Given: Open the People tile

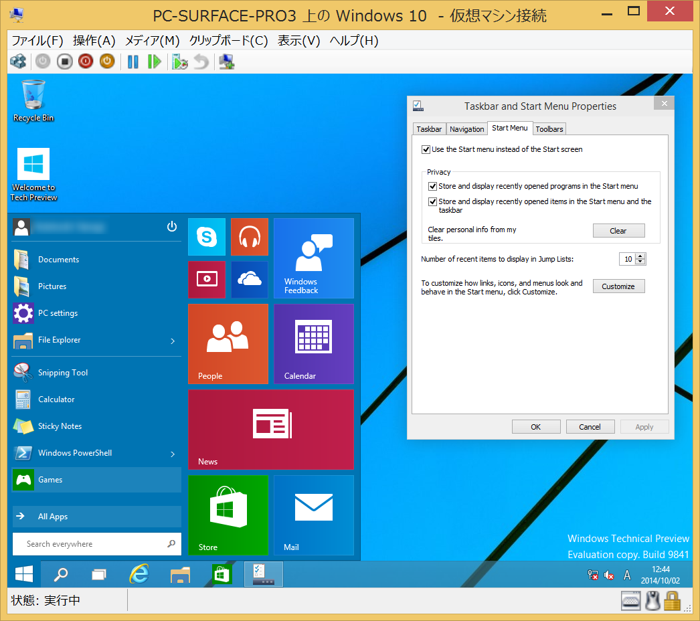Looking at the screenshot, I should coord(228,344).
